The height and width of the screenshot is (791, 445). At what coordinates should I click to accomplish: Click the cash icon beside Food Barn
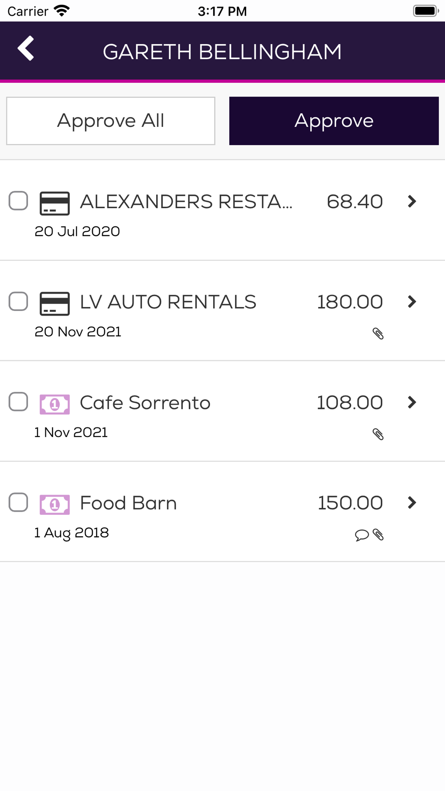[x=54, y=504]
